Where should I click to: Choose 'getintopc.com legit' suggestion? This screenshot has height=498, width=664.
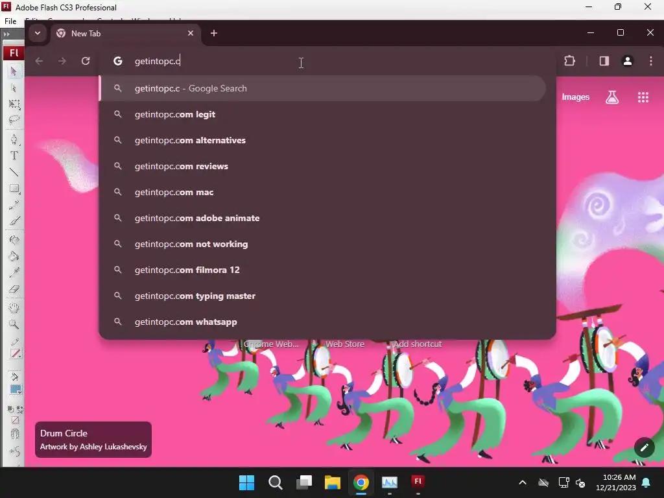pos(323,114)
